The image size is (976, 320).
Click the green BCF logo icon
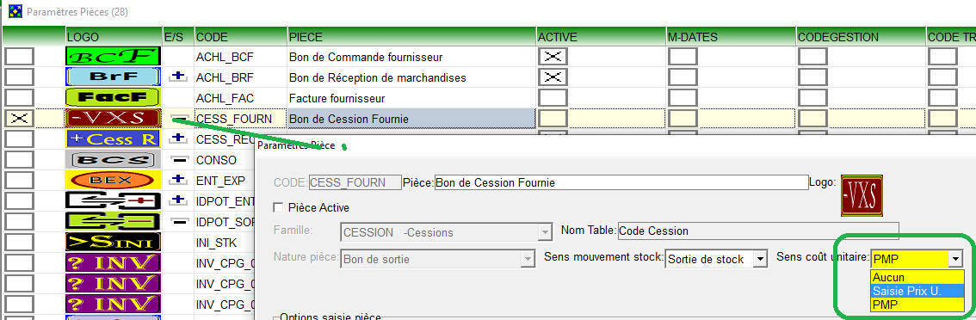click(x=113, y=57)
